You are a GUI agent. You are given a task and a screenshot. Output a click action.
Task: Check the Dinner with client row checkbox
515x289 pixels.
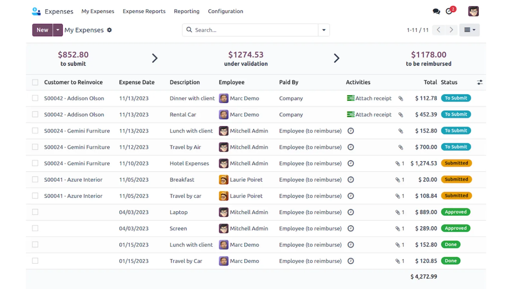[35, 98]
